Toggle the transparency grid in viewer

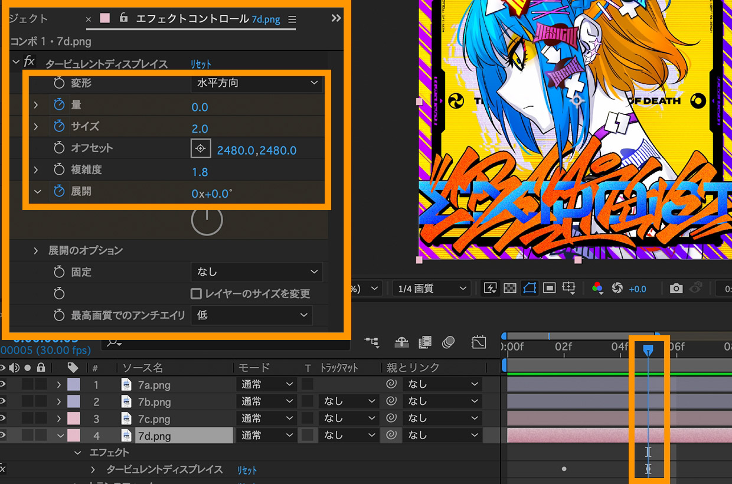tap(510, 288)
